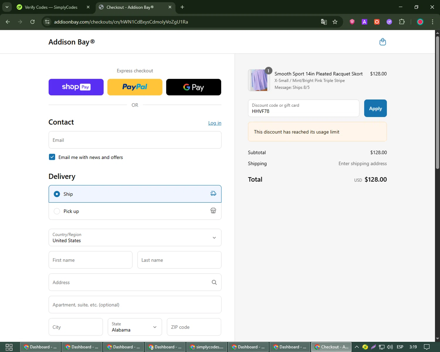
Task: Open the volume speaker tray icon
Action: click(390, 347)
